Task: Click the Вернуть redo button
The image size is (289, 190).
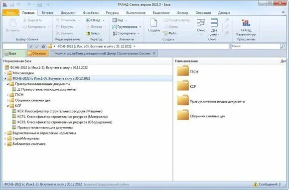Action: coord(64,27)
